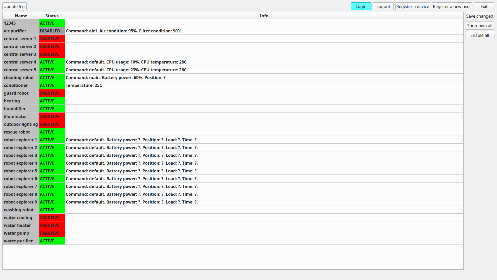The height and width of the screenshot is (280, 497).
Task: Click Register a new user
Action: point(452,6)
